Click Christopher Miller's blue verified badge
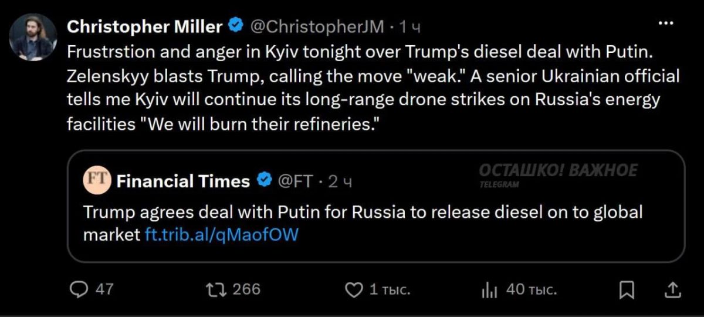The width and height of the screenshot is (704, 317). [x=236, y=26]
